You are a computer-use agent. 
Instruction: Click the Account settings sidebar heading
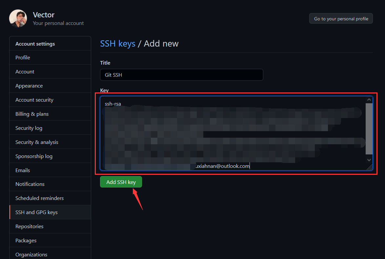coord(35,44)
